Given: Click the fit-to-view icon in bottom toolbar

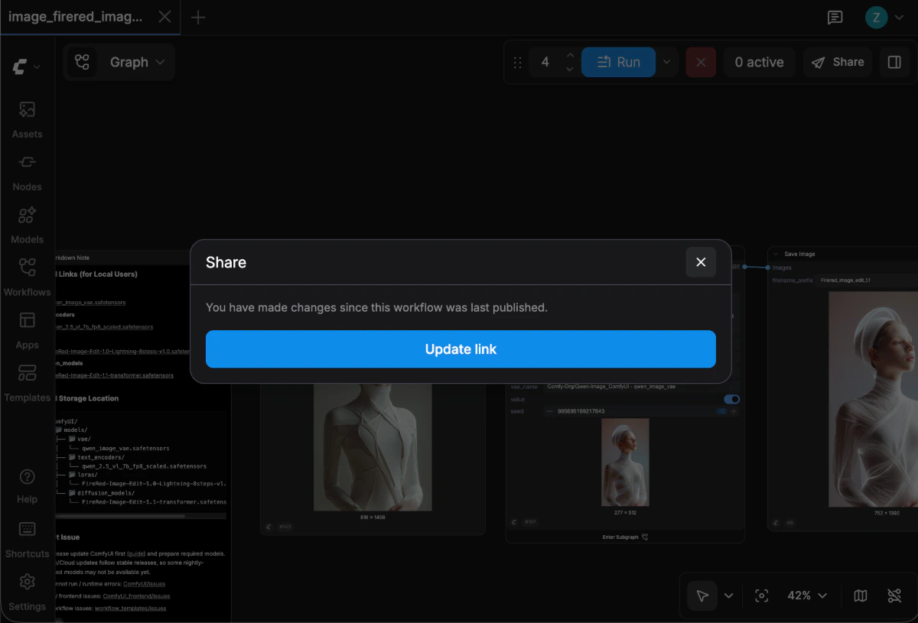Looking at the screenshot, I should [x=761, y=595].
